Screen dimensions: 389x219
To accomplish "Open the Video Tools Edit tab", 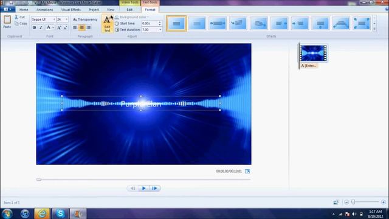I will tap(129, 10).
